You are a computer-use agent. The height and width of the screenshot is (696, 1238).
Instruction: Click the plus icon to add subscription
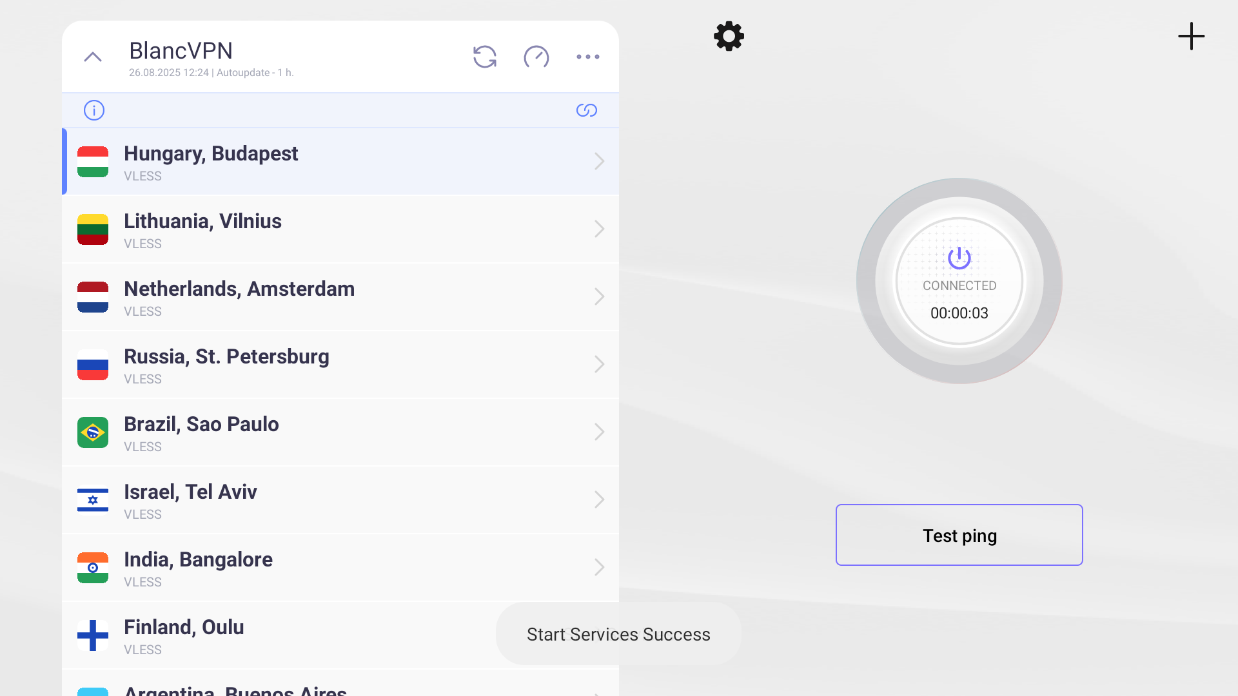point(1191,36)
